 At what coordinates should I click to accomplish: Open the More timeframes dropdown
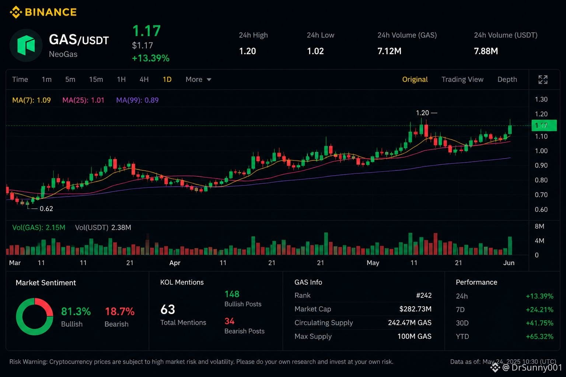198,80
